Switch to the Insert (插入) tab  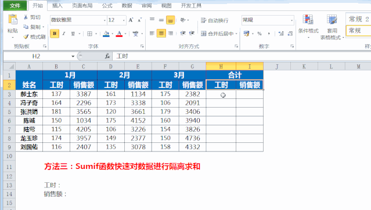[57, 5]
